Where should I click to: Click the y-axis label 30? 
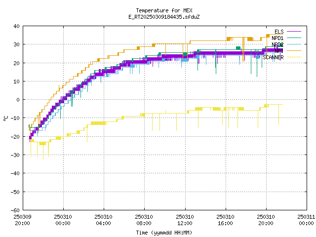tap(16, 44)
